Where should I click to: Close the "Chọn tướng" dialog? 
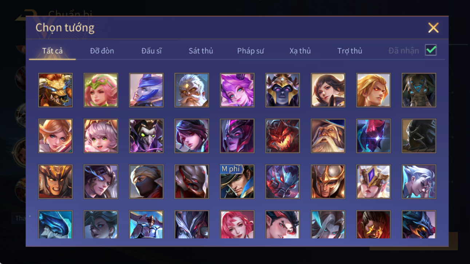433,28
